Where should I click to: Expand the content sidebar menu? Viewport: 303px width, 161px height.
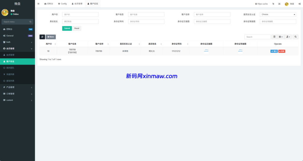[x=17, y=100]
